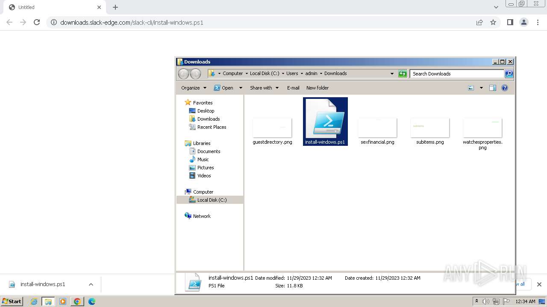Reload the Chrome page
547x307 pixels.
pyautogui.click(x=37, y=22)
